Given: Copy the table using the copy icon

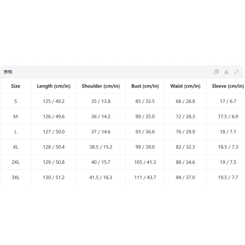Looking at the screenshot, I should click(x=216, y=72).
